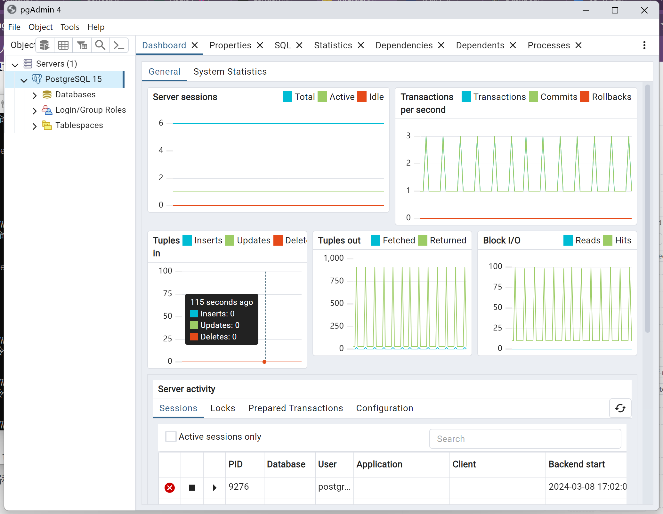663x514 pixels.
Task: Collapse the PostgreSQL 15 server node
Action: (x=24, y=80)
